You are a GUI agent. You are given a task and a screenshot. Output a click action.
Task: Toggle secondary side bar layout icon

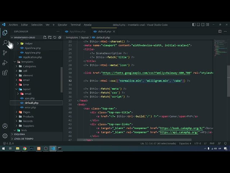203,25
